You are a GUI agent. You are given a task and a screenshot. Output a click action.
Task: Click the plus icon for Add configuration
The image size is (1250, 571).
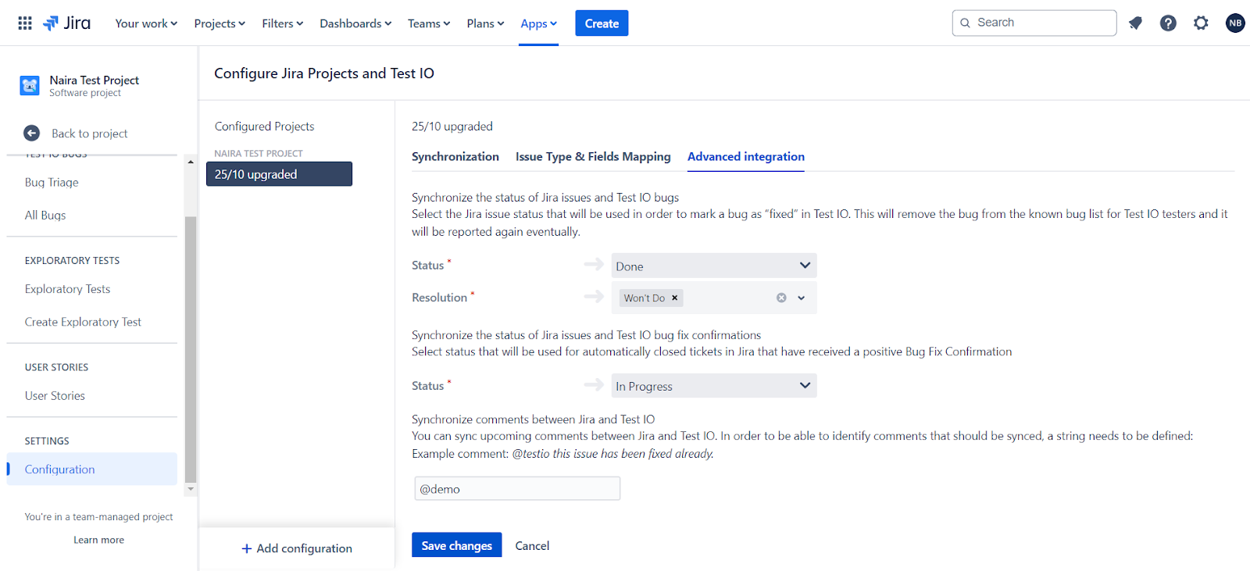pos(247,548)
